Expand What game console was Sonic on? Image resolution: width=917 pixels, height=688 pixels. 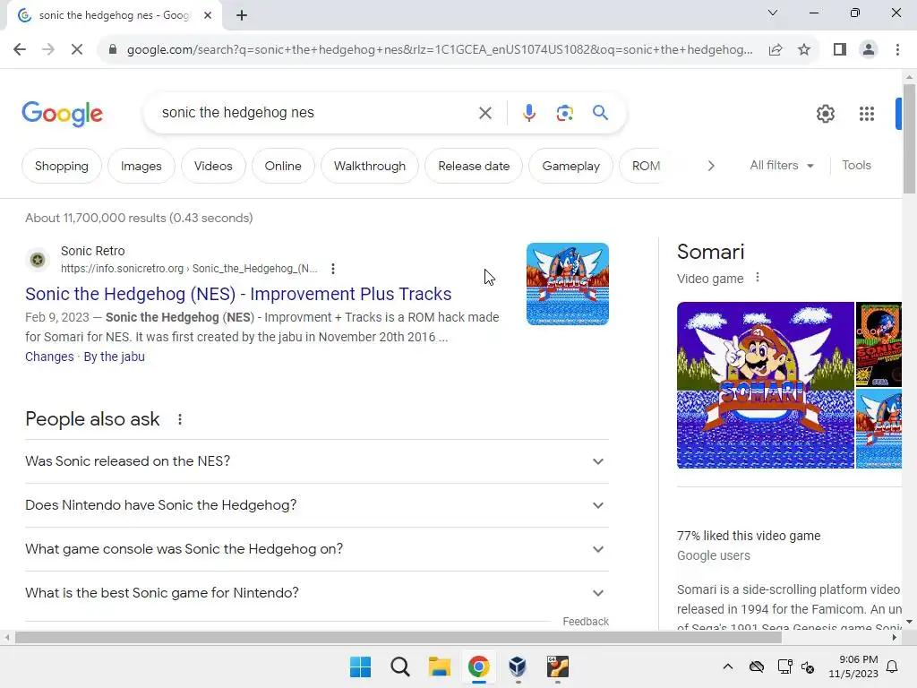pos(317,549)
